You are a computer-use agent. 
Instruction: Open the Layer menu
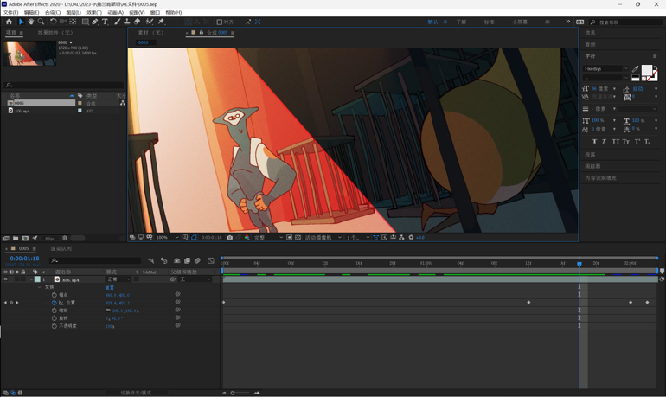[74, 13]
